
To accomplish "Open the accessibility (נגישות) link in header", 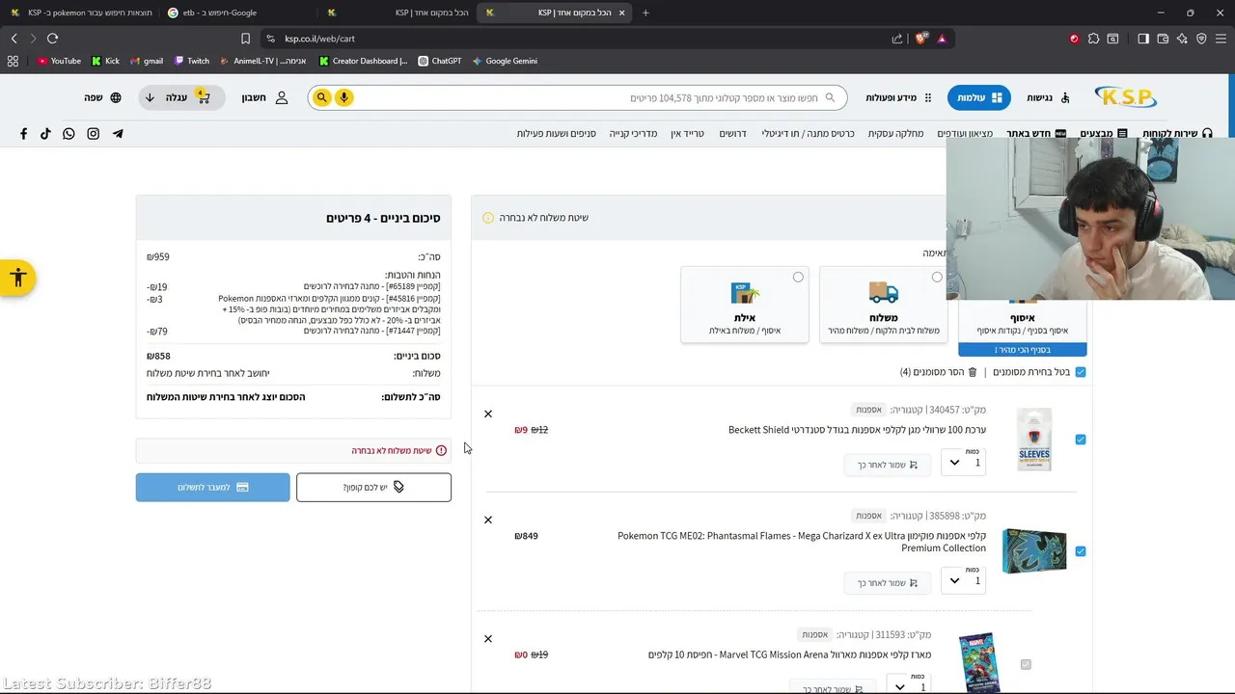I will 1049,97.
